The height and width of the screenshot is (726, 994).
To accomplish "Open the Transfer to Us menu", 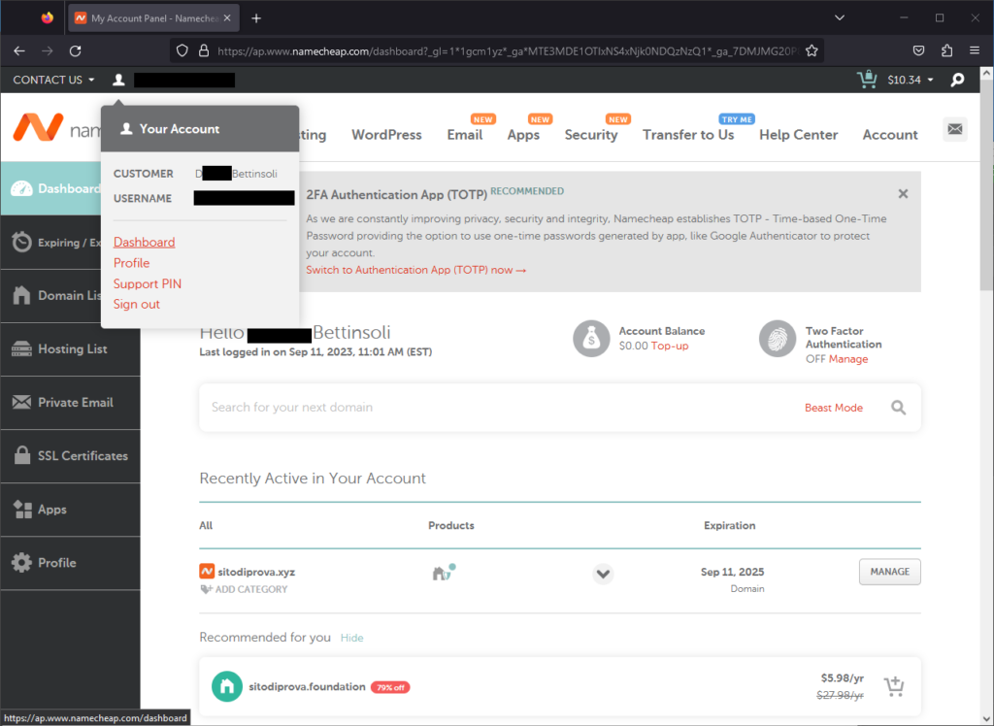I will tap(688, 134).
